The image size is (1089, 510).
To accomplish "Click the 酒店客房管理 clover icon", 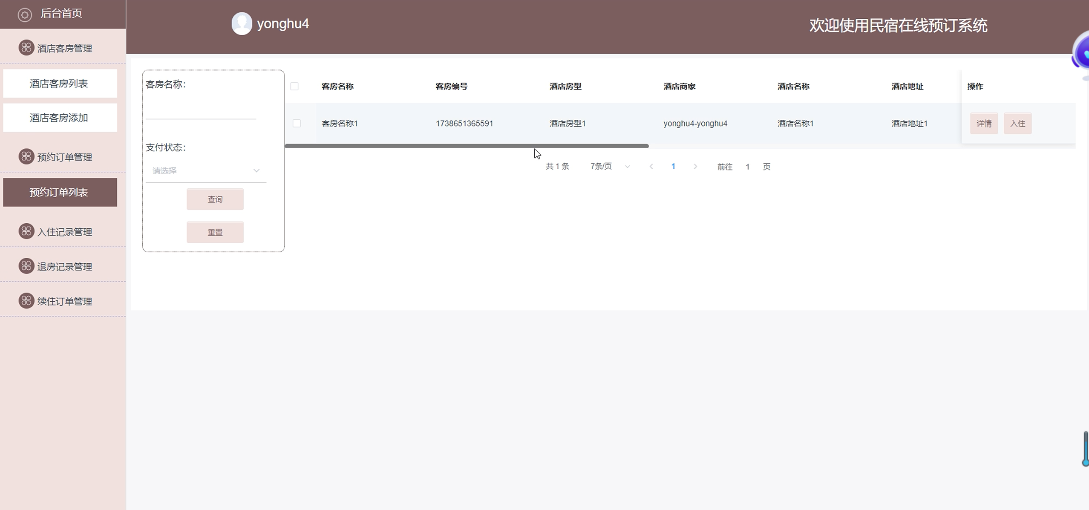I will (26, 47).
